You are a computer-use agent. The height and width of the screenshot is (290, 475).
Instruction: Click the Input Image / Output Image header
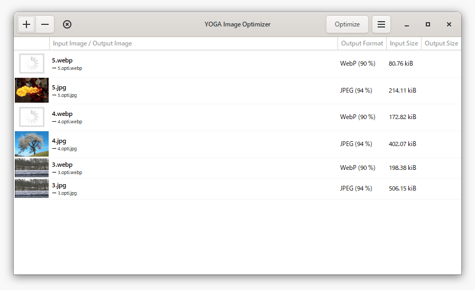point(93,43)
